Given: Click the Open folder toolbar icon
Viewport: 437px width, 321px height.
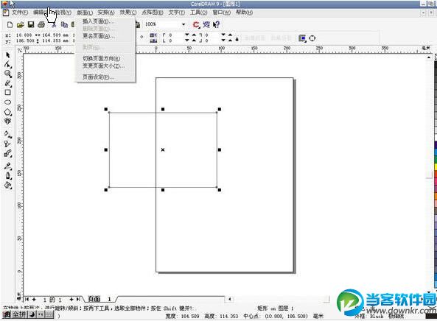Looking at the screenshot, I should 20,25.
